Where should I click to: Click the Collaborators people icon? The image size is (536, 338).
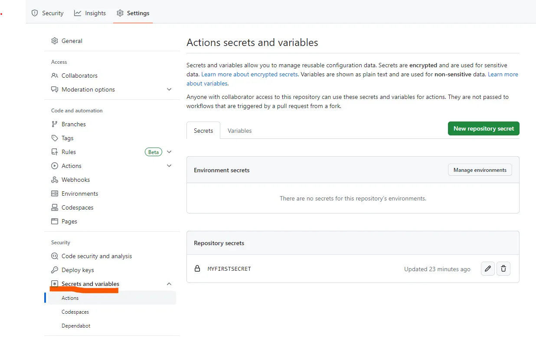(55, 75)
